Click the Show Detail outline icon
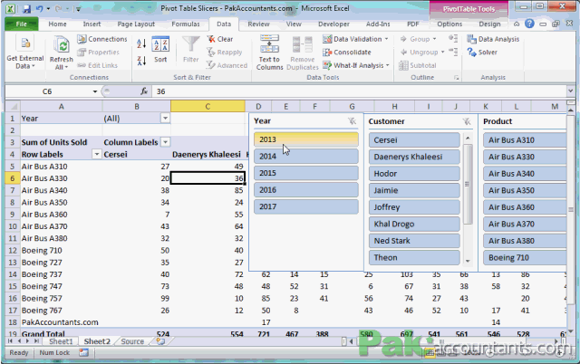The height and width of the screenshot is (364, 580). (x=453, y=38)
